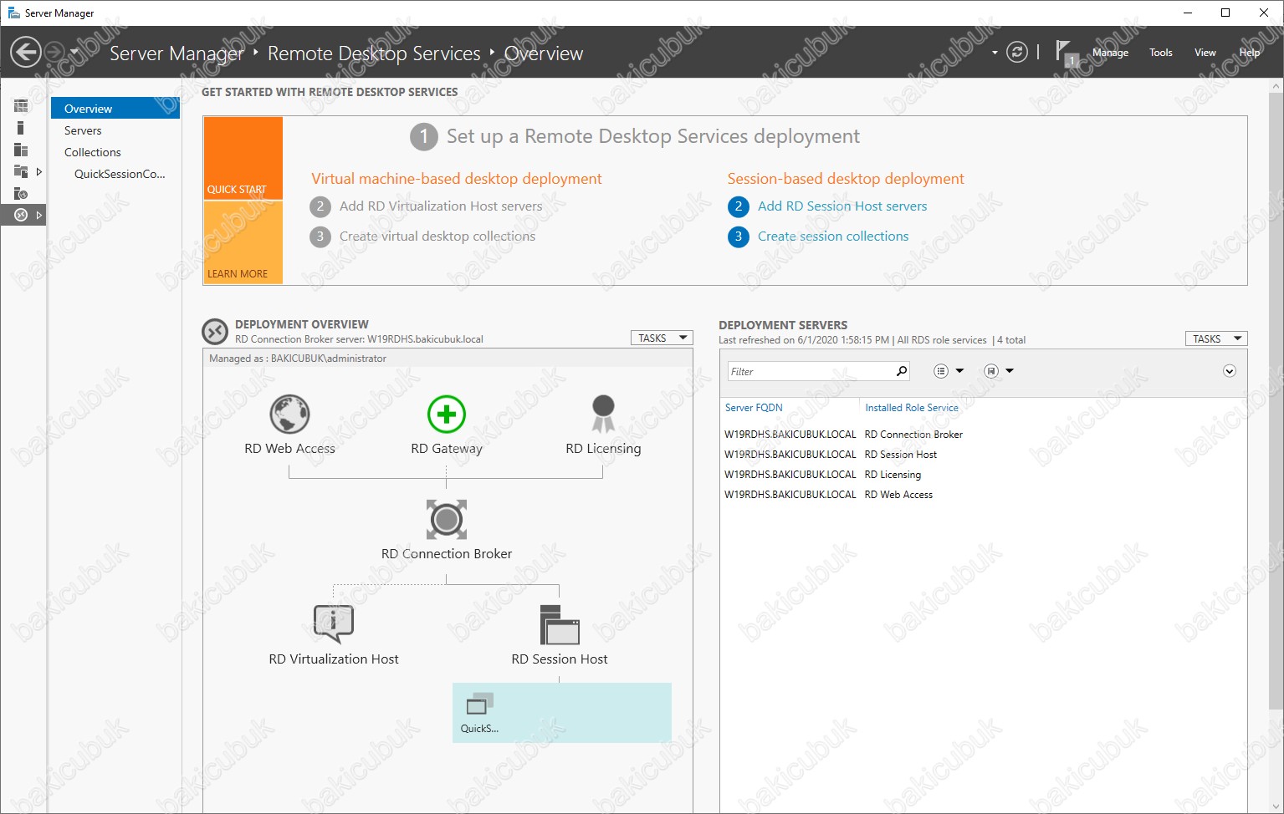Open File and Storage Services icon
The image size is (1284, 814).
coord(21,171)
